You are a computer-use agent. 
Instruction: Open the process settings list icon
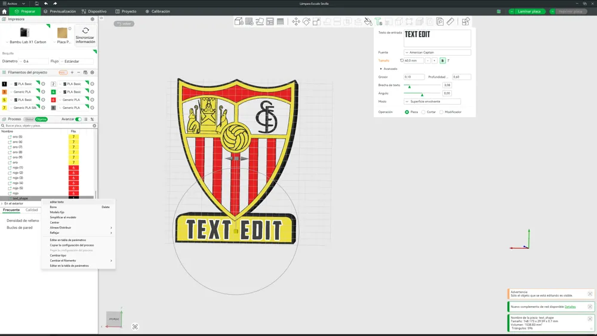[85, 120]
